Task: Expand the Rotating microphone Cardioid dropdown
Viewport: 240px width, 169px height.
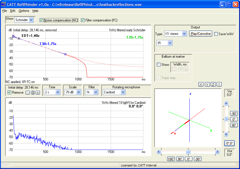Action: click(123, 92)
